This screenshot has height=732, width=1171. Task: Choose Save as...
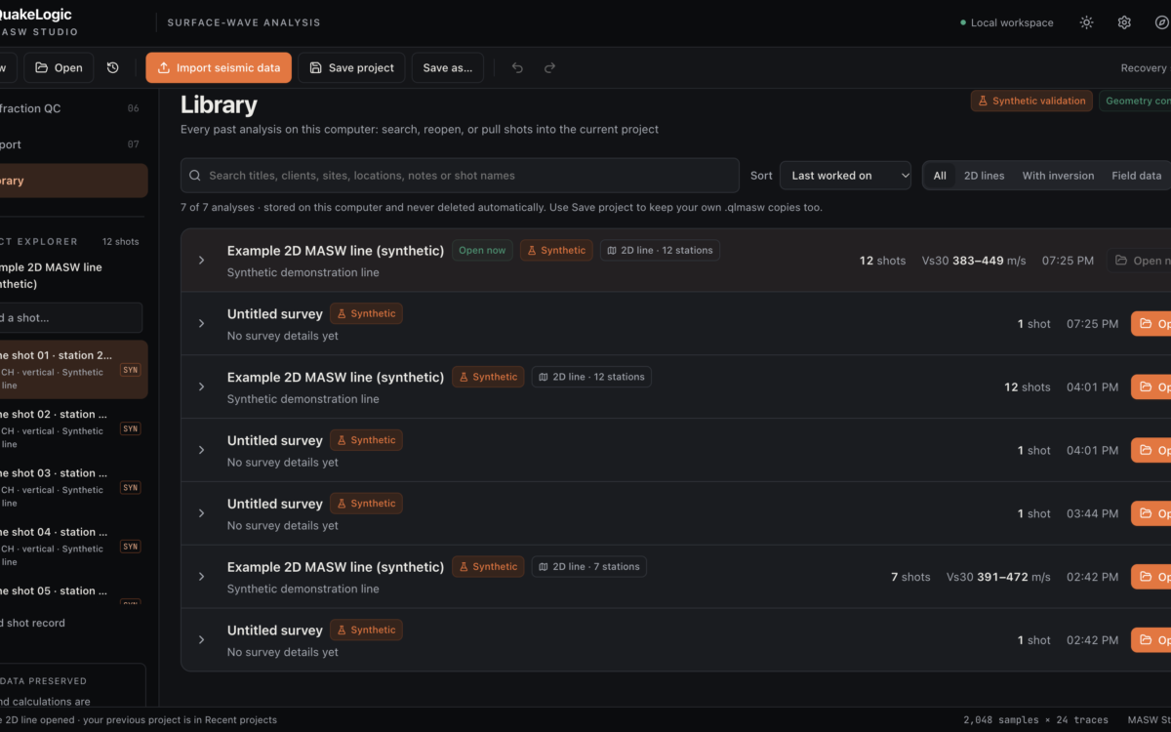click(448, 68)
